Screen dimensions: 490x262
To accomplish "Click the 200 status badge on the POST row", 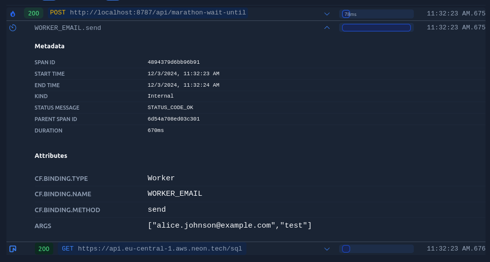I will click(x=33, y=13).
